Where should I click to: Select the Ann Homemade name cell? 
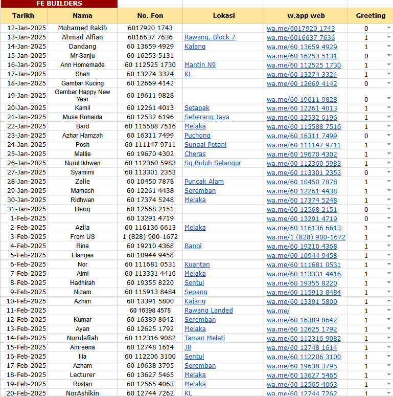82,65
